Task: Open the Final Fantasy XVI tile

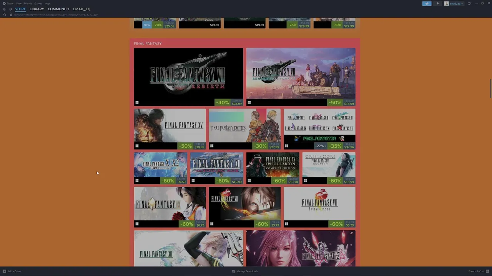Action: point(170,129)
